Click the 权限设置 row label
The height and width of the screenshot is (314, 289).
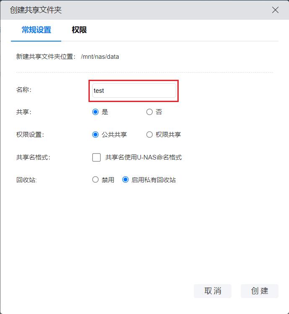tap(29, 135)
